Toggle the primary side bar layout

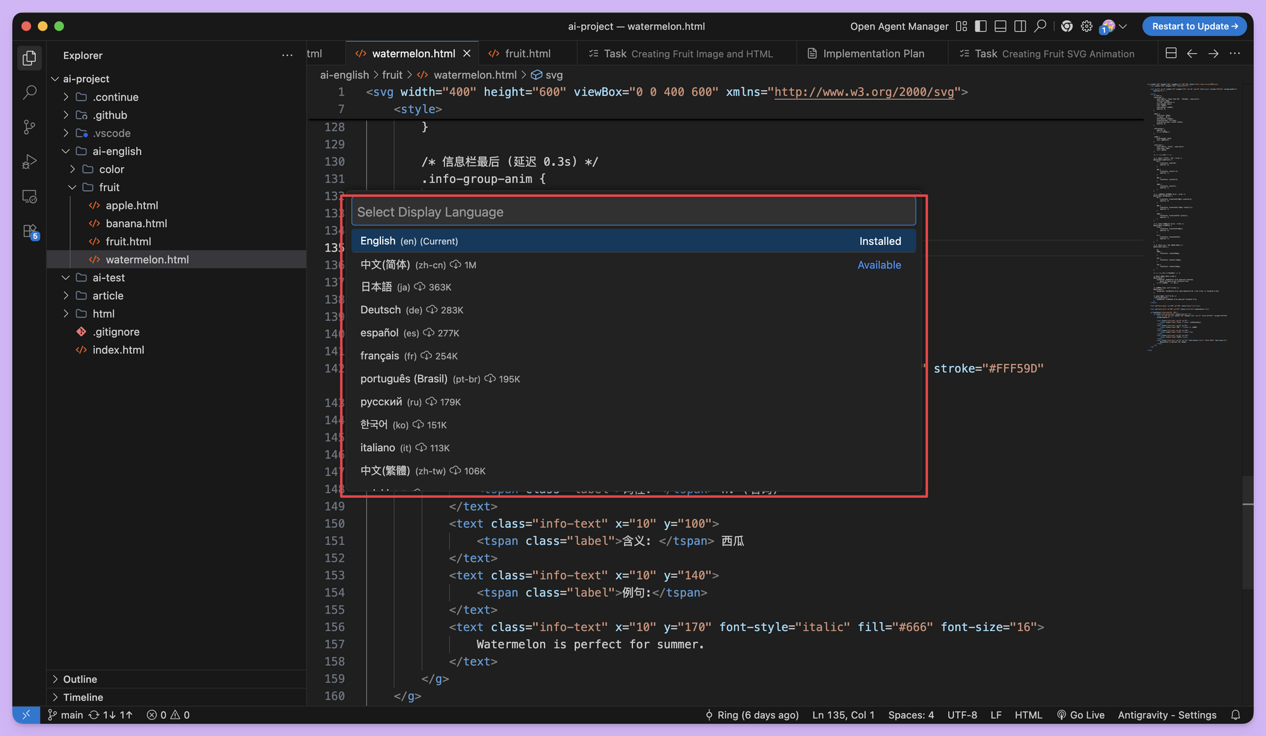(981, 27)
